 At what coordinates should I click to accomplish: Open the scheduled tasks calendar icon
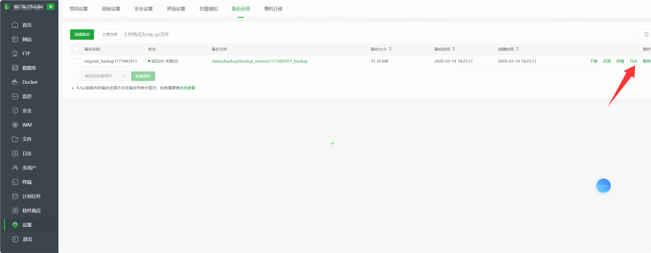(15, 196)
